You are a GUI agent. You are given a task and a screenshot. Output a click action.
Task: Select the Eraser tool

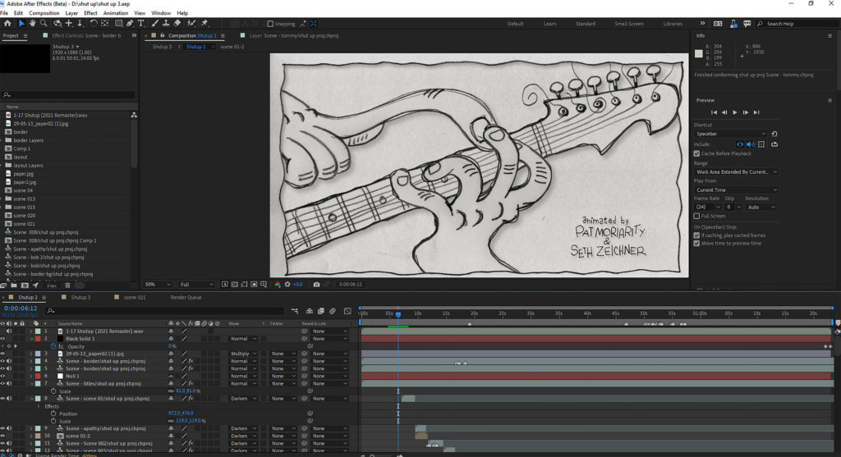(177, 24)
